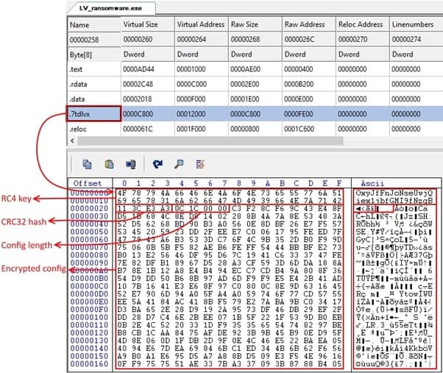Click the Offset header in the hex view
This screenshot has width=443, height=373.
[x=88, y=183]
